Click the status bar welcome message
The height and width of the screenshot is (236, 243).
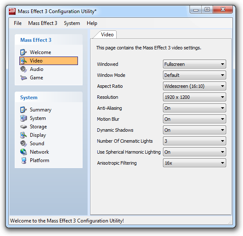point(67,221)
